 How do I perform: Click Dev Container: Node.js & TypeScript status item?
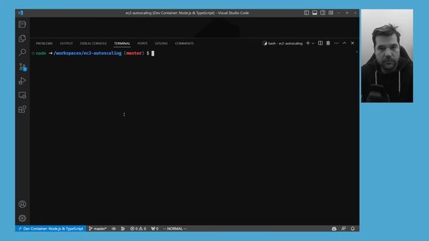click(51, 229)
